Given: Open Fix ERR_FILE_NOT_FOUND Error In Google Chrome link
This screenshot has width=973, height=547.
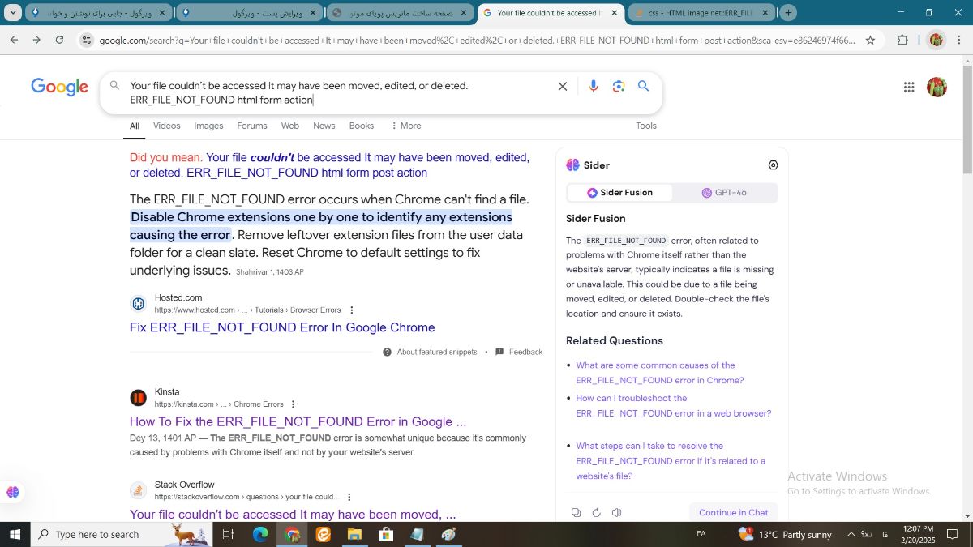Looking at the screenshot, I should tap(282, 327).
